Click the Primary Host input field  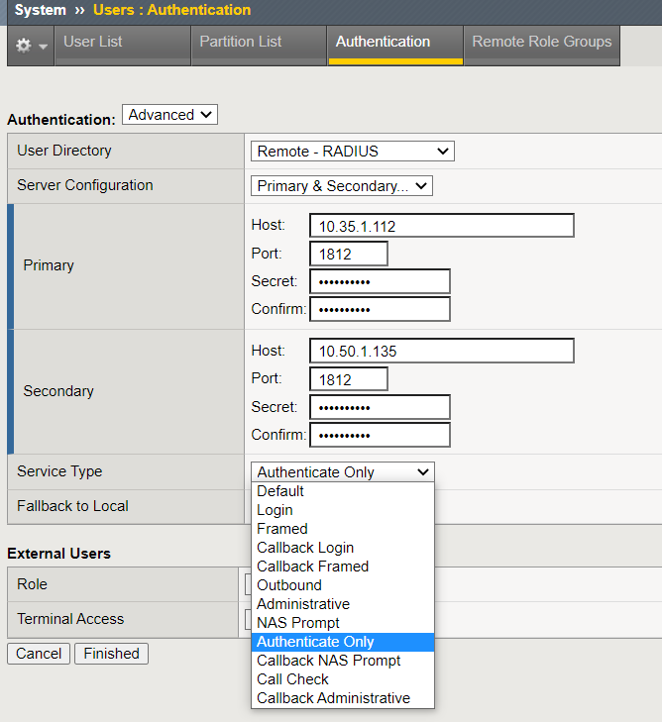[x=441, y=226]
